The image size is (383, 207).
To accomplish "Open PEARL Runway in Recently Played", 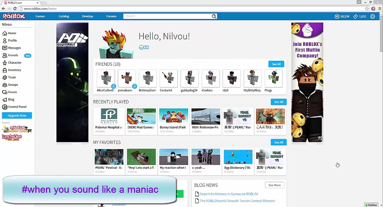I will point(238,121).
